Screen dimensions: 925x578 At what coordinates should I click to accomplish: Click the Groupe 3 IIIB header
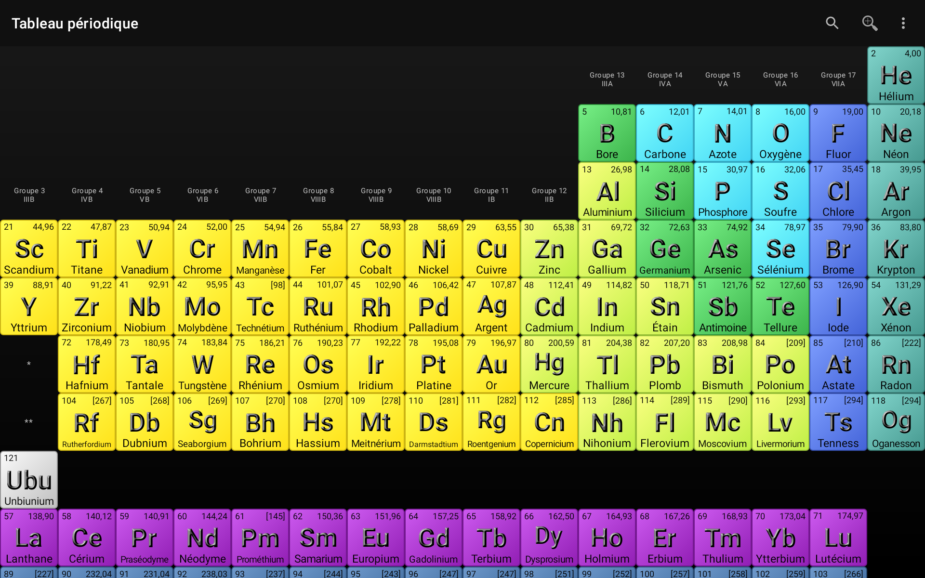point(29,195)
